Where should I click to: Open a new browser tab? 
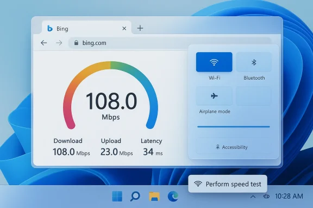[140, 28]
